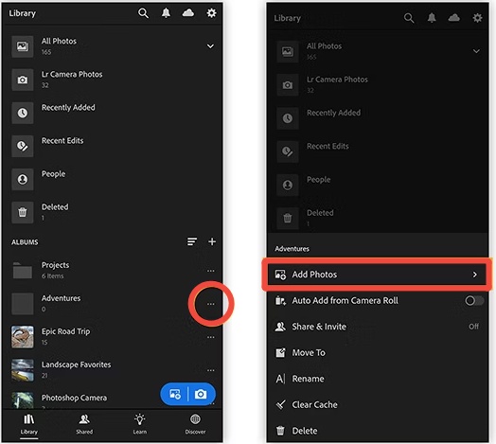Click the People face icon, left screen

(x=23, y=180)
